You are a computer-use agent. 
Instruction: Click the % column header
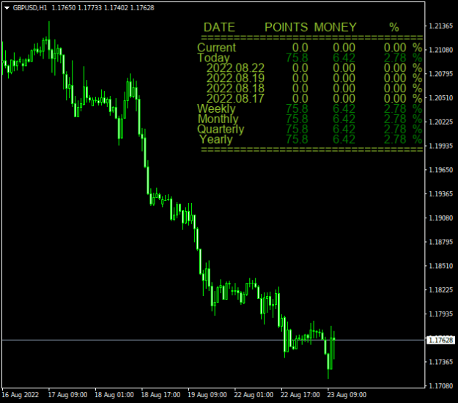click(x=394, y=27)
